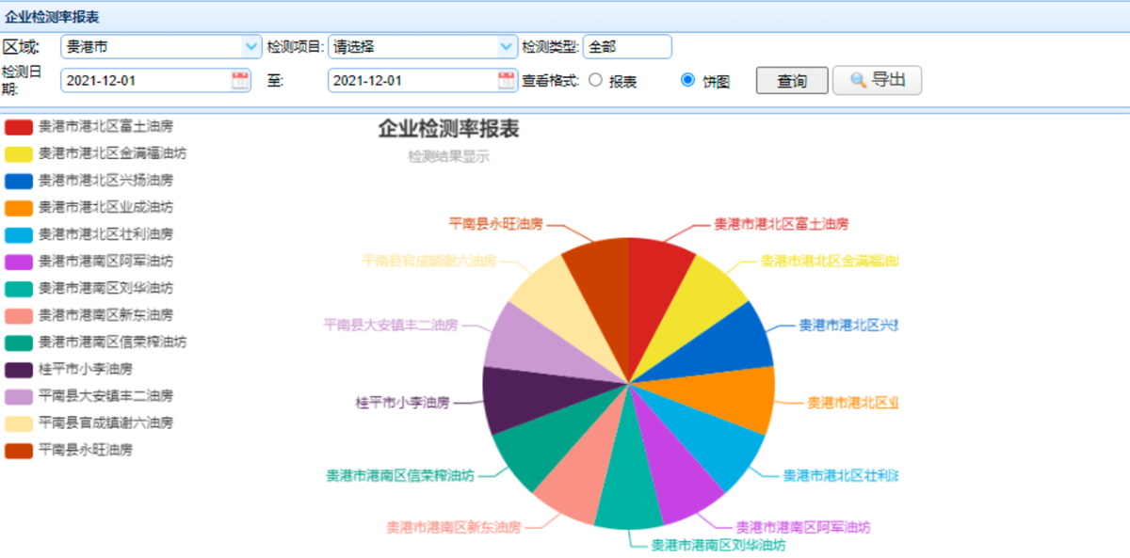Viewport: 1130px width, 558px height.
Task: Click the orange pie slice 业成油坊
Action: tap(723, 394)
